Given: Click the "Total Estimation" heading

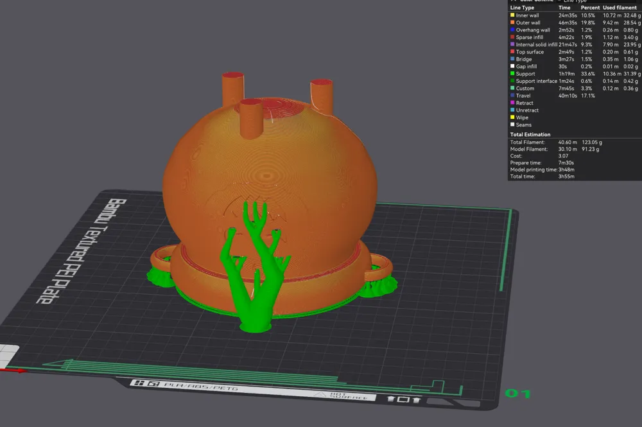Looking at the screenshot, I should pos(530,134).
